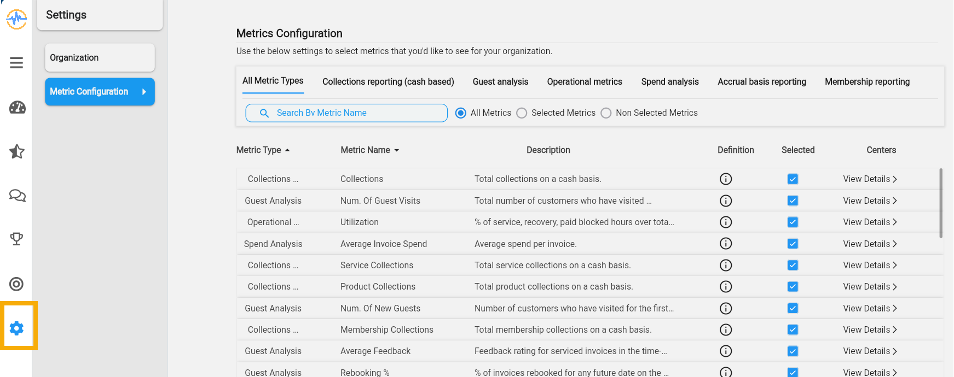
Task: View Details for the Utilization metric
Action: (x=870, y=222)
